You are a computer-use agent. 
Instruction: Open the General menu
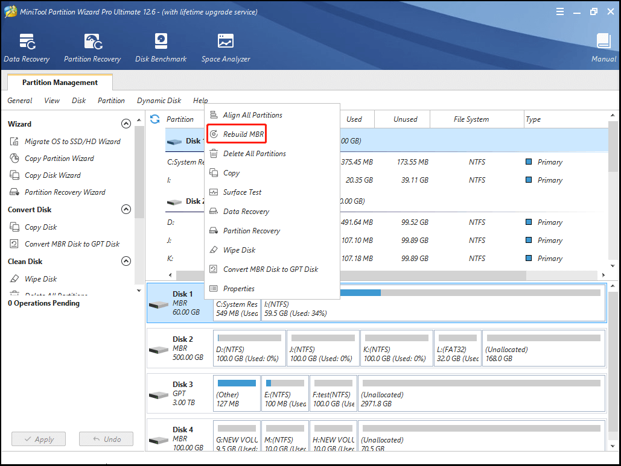pos(20,101)
